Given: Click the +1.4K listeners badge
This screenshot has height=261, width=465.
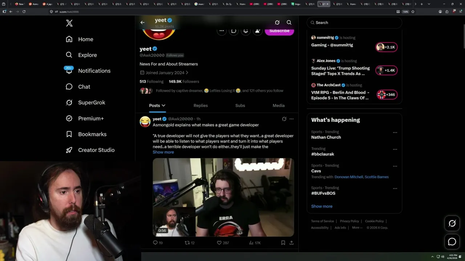Looking at the screenshot, I should coord(387,70).
